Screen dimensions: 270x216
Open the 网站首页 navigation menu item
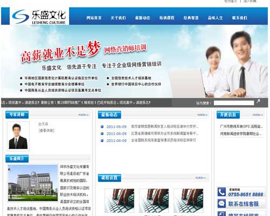click(94, 18)
